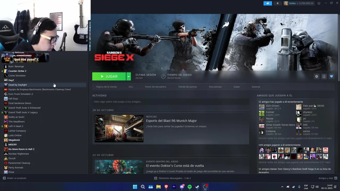
Task: Open the DLC tab
Action: click(x=131, y=87)
